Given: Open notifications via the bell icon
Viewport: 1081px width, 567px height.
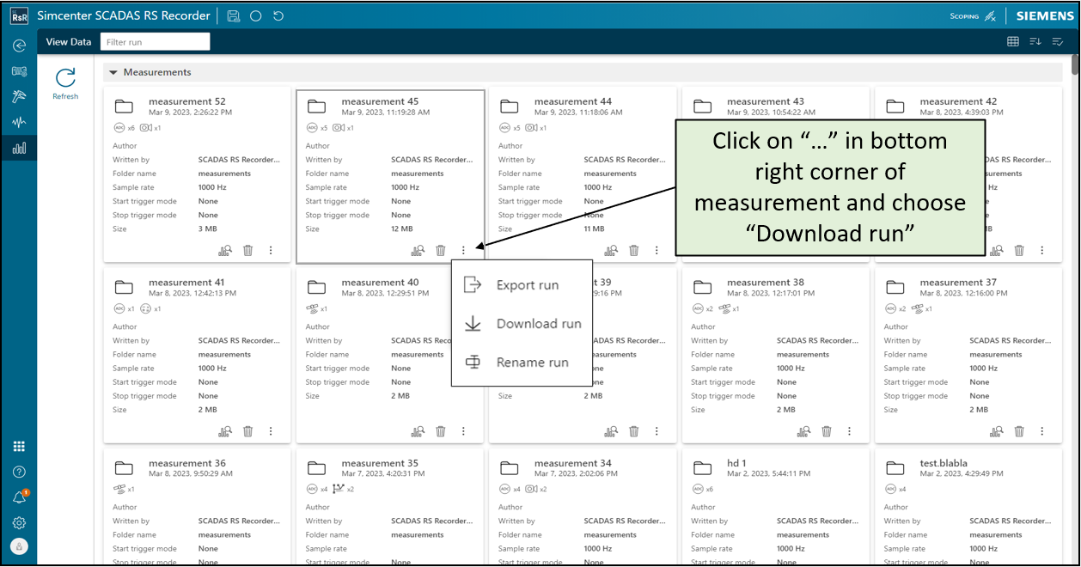Looking at the screenshot, I should point(19,497).
